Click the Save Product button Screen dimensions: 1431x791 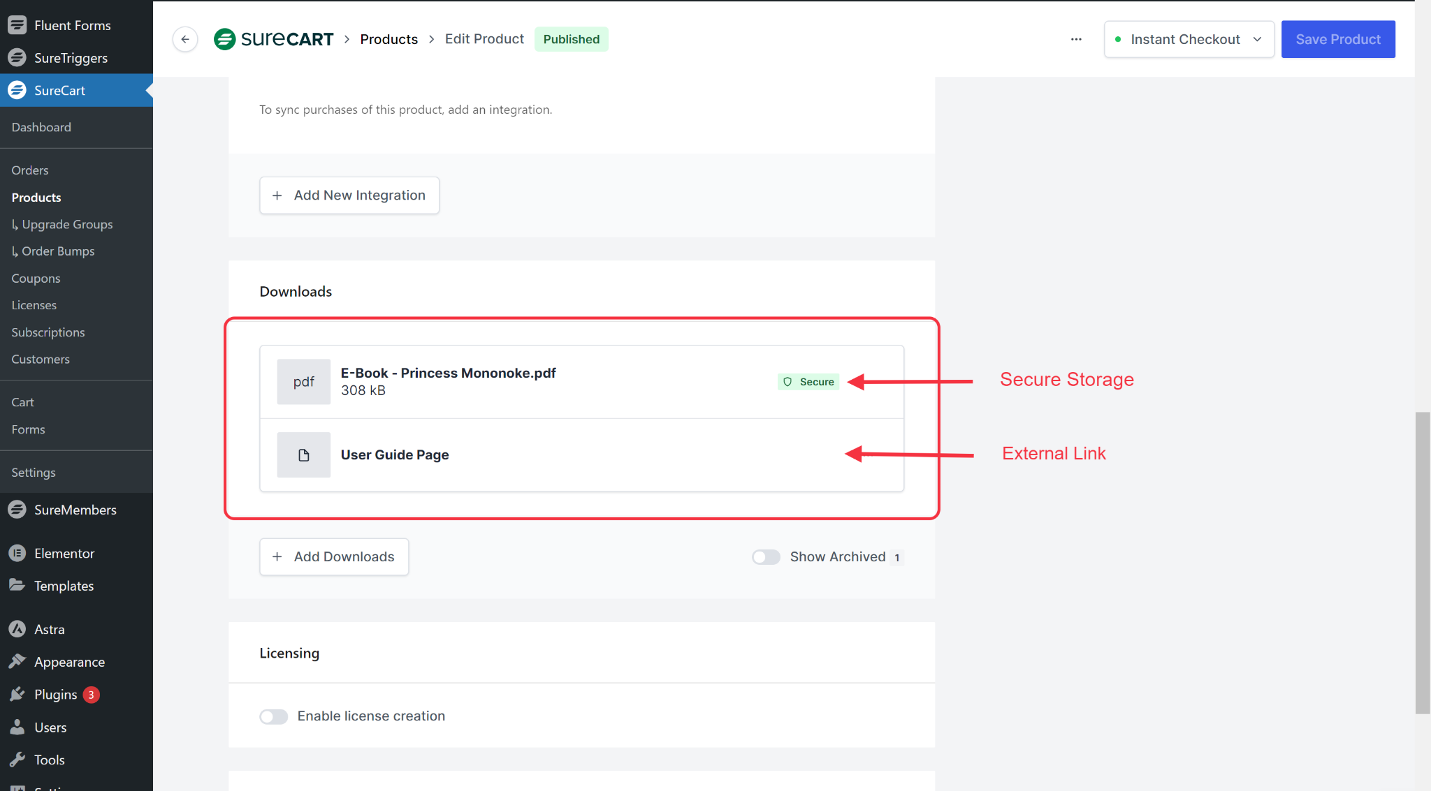[x=1337, y=39]
